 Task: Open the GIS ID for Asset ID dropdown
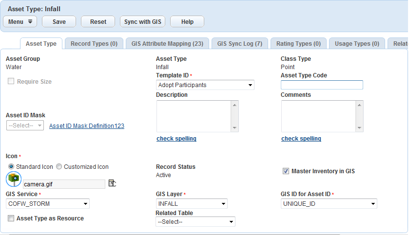tap(329, 204)
